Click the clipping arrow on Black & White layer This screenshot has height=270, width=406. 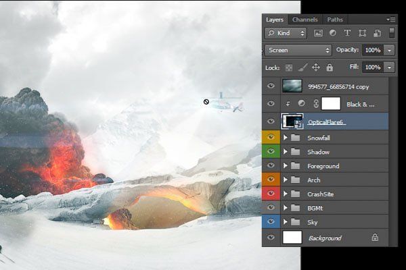click(x=288, y=104)
